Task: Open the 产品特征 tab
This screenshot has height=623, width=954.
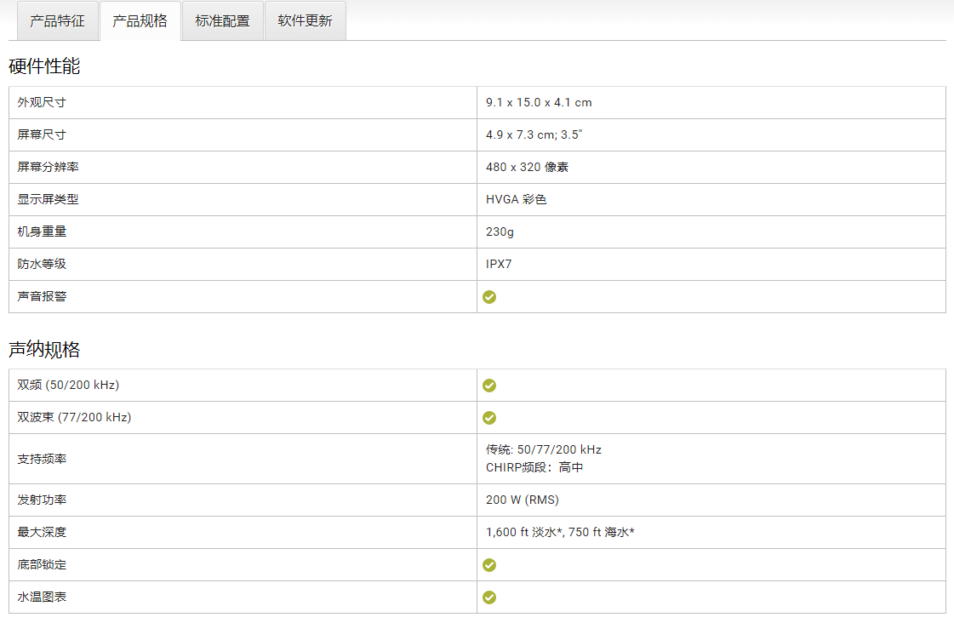Action: click(57, 21)
